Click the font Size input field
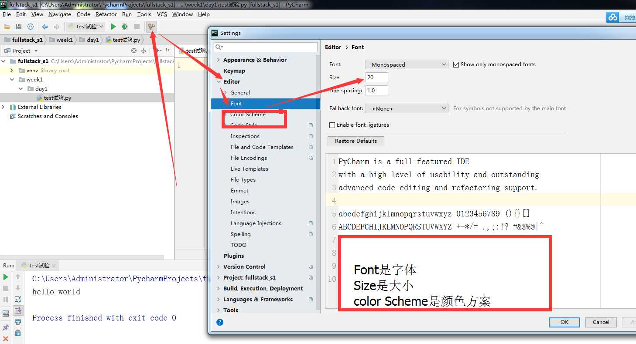Viewport: 636px width, 344px height. point(376,78)
